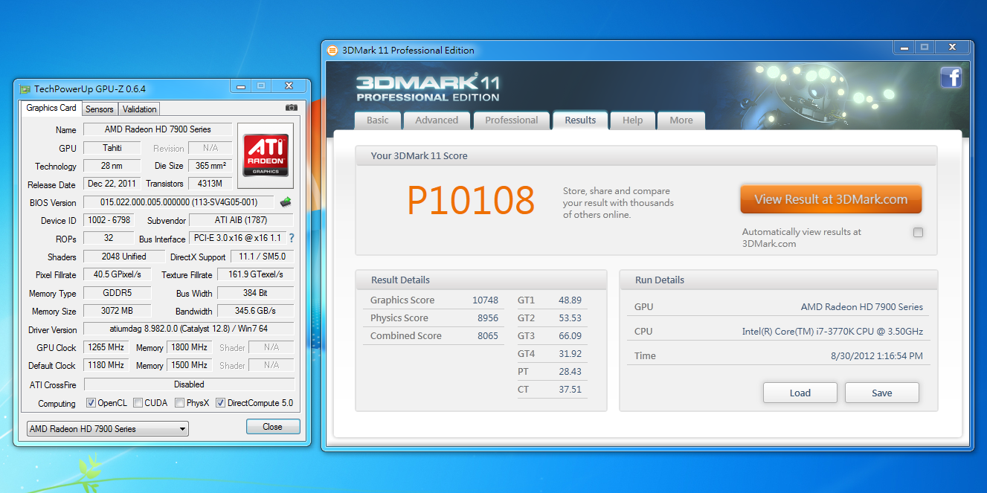Toggle the DirectCompute 5.0 checkbox
This screenshot has height=493, width=987.
click(x=220, y=403)
